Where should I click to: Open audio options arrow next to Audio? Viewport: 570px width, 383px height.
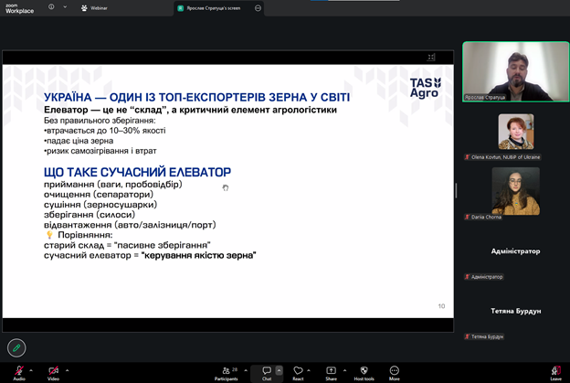(31, 370)
